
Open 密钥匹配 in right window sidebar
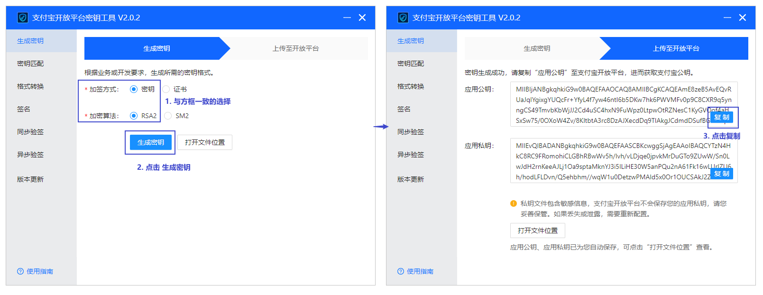click(x=422, y=64)
